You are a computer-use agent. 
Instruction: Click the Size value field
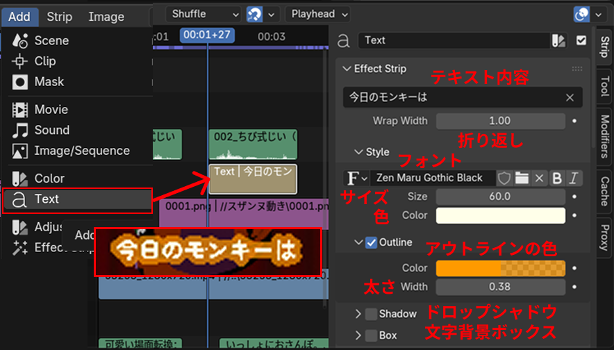(x=500, y=197)
